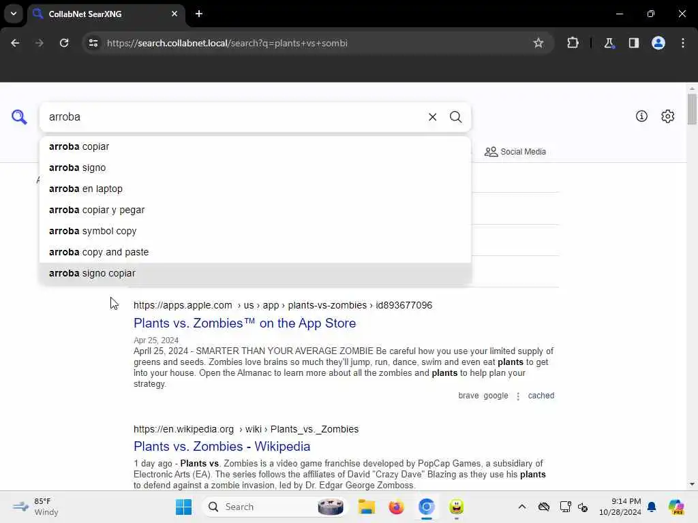Viewport: 698px width, 523px height.
Task: Open 'Plants vs. Zombies on the App Store' result
Action: [x=245, y=323]
